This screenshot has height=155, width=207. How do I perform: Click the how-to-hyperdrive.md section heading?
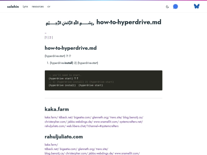[x=71, y=48]
